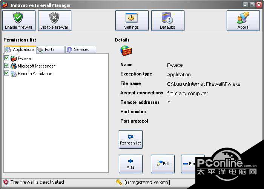The width and height of the screenshot is (264, 189).
Task: Click 'The firewall is deactivated' status text
Action: [37, 182]
